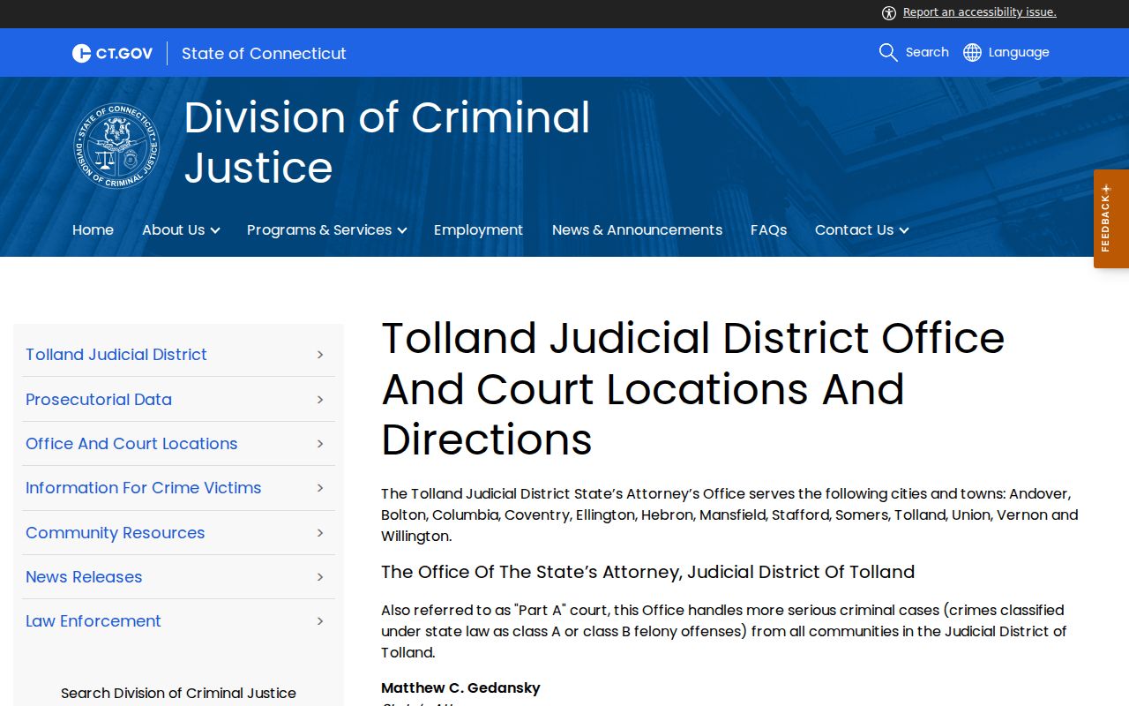Click the name Matthew C. Gedansky
Screen dimensions: 1129x706
[460, 687]
